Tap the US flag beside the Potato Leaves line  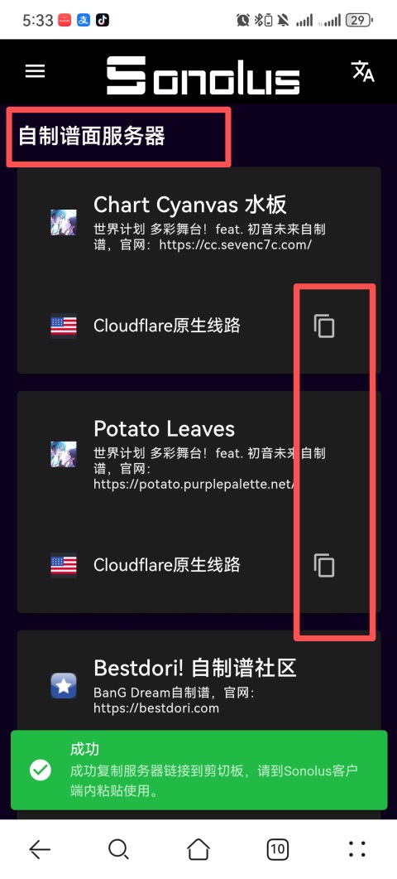click(64, 565)
